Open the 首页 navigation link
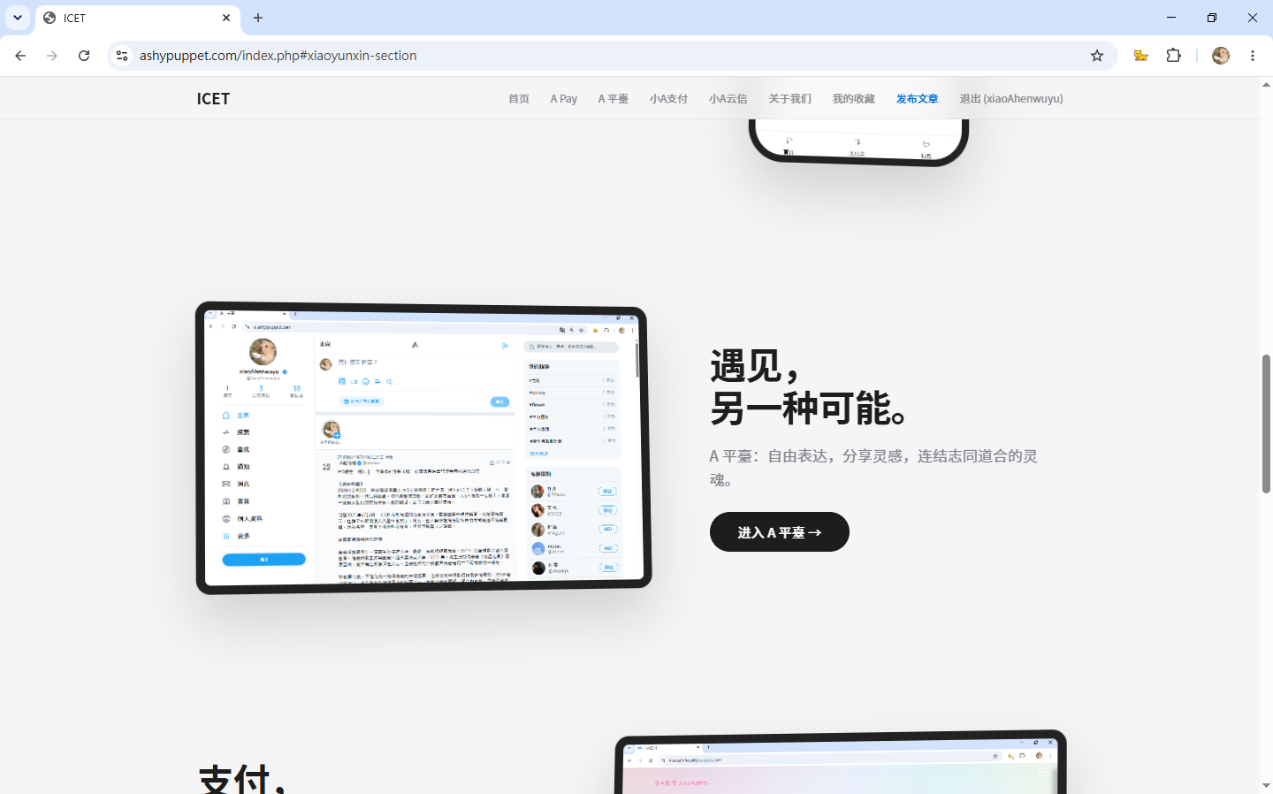 pos(519,99)
